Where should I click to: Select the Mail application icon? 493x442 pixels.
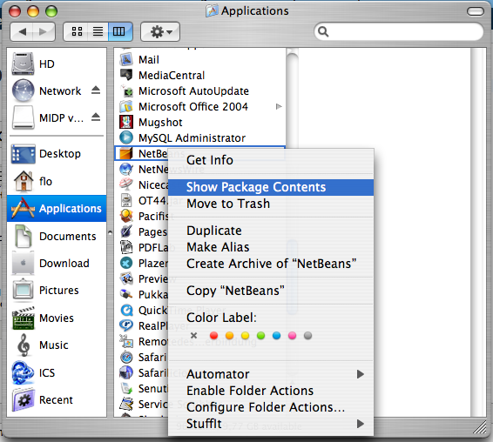tap(126, 59)
